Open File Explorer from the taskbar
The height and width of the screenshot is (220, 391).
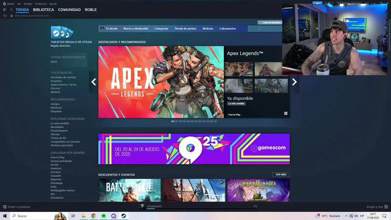[83, 216]
